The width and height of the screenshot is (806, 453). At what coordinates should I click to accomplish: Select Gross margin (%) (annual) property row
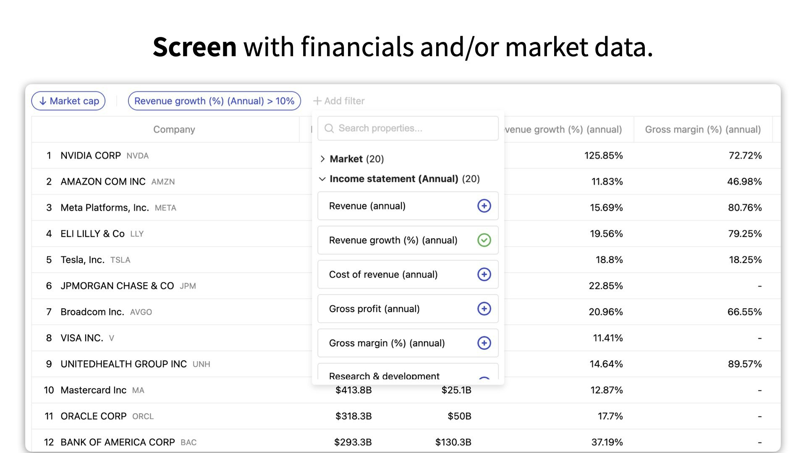[408, 343]
